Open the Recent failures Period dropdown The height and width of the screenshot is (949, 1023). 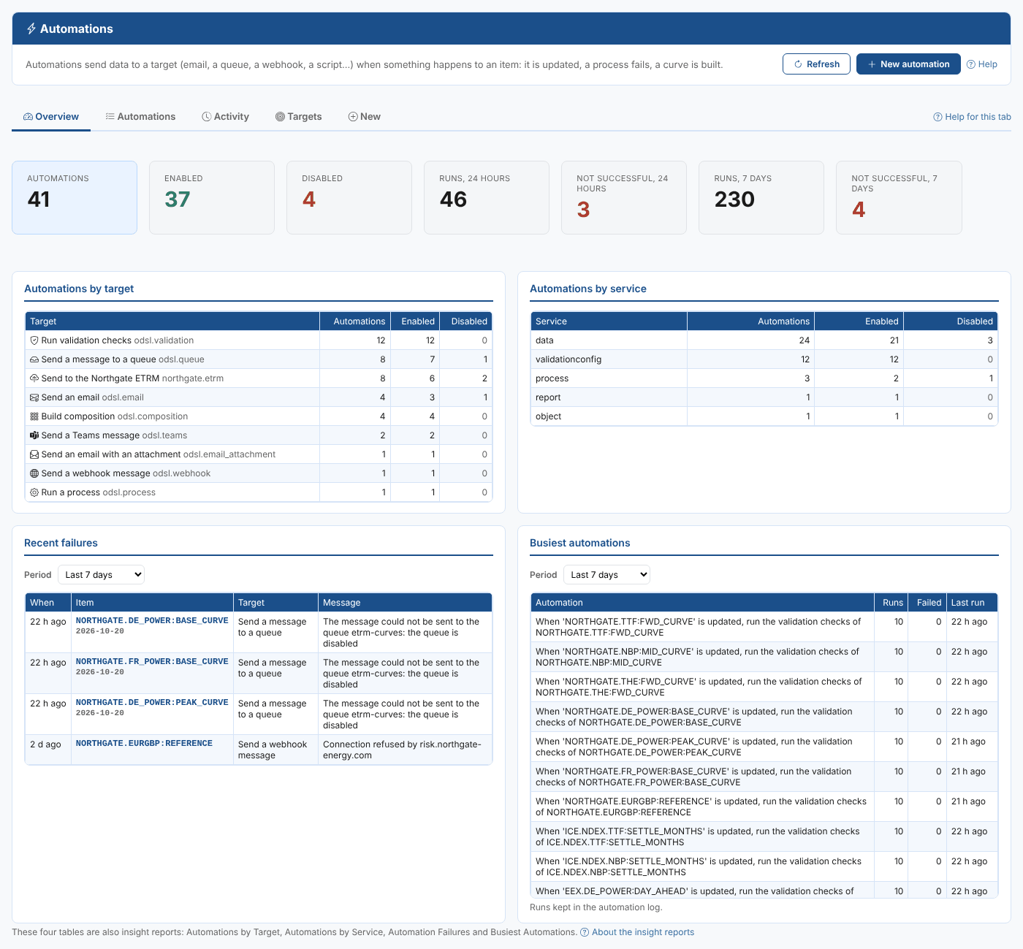pos(101,575)
